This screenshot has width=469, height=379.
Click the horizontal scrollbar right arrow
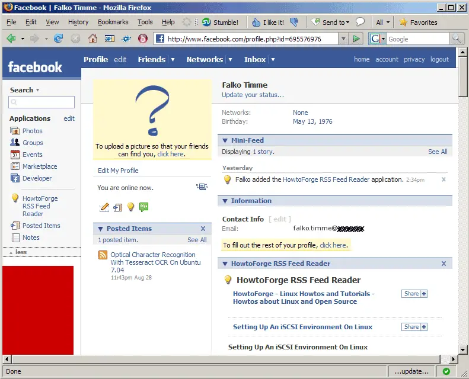click(454, 359)
